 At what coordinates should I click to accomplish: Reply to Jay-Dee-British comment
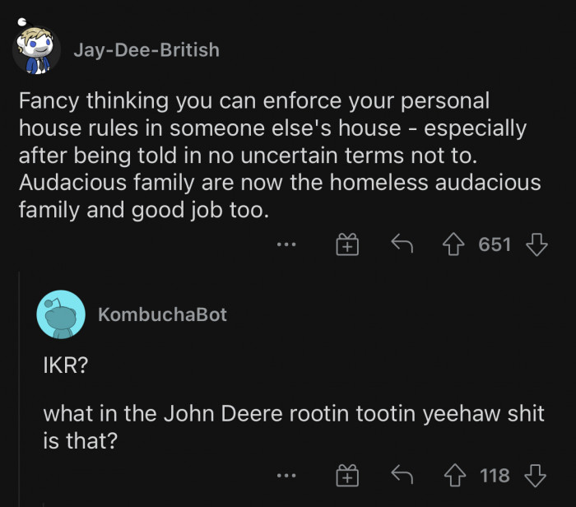pos(401,244)
